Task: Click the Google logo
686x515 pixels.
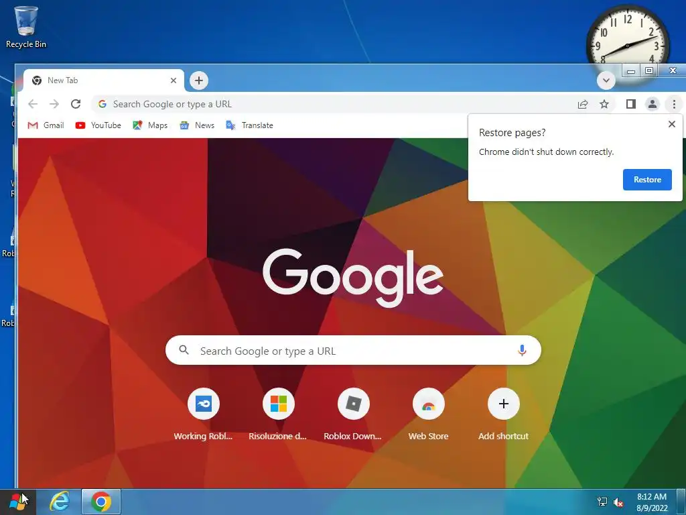Action: tap(353, 278)
